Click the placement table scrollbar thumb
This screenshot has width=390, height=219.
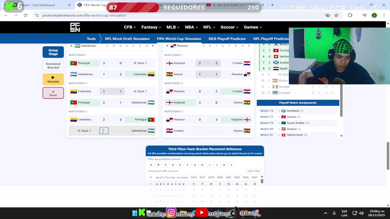point(262,181)
